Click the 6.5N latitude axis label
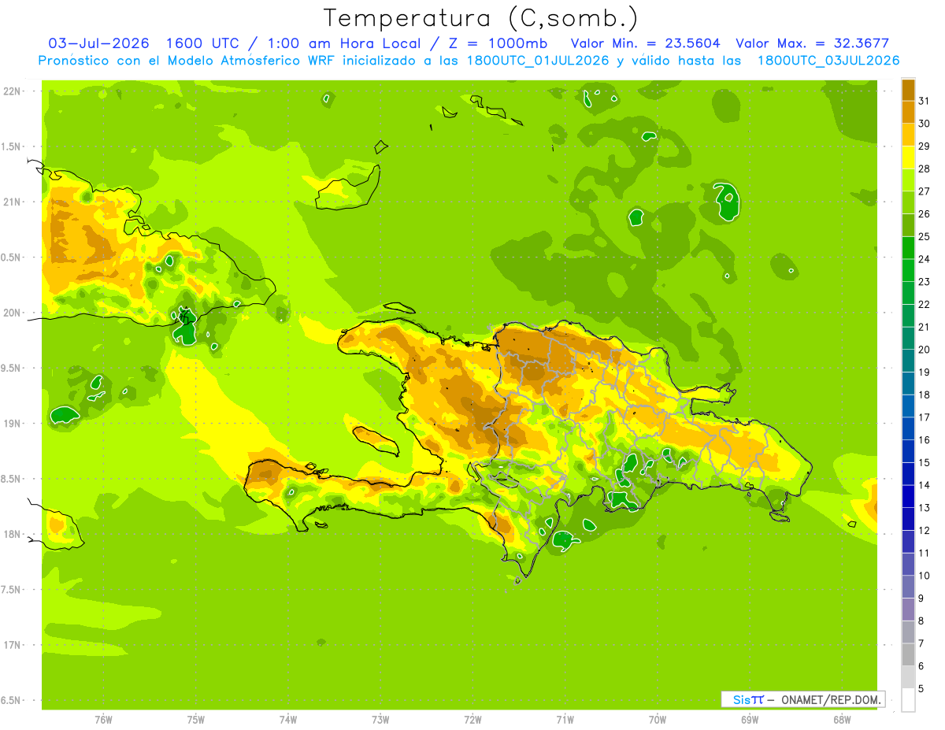The image size is (945, 730). [12, 701]
